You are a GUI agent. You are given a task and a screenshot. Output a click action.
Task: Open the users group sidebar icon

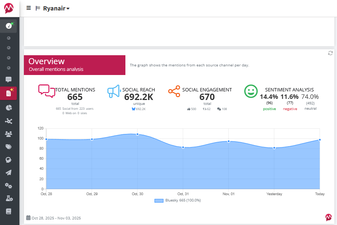pyautogui.click(x=9, y=134)
